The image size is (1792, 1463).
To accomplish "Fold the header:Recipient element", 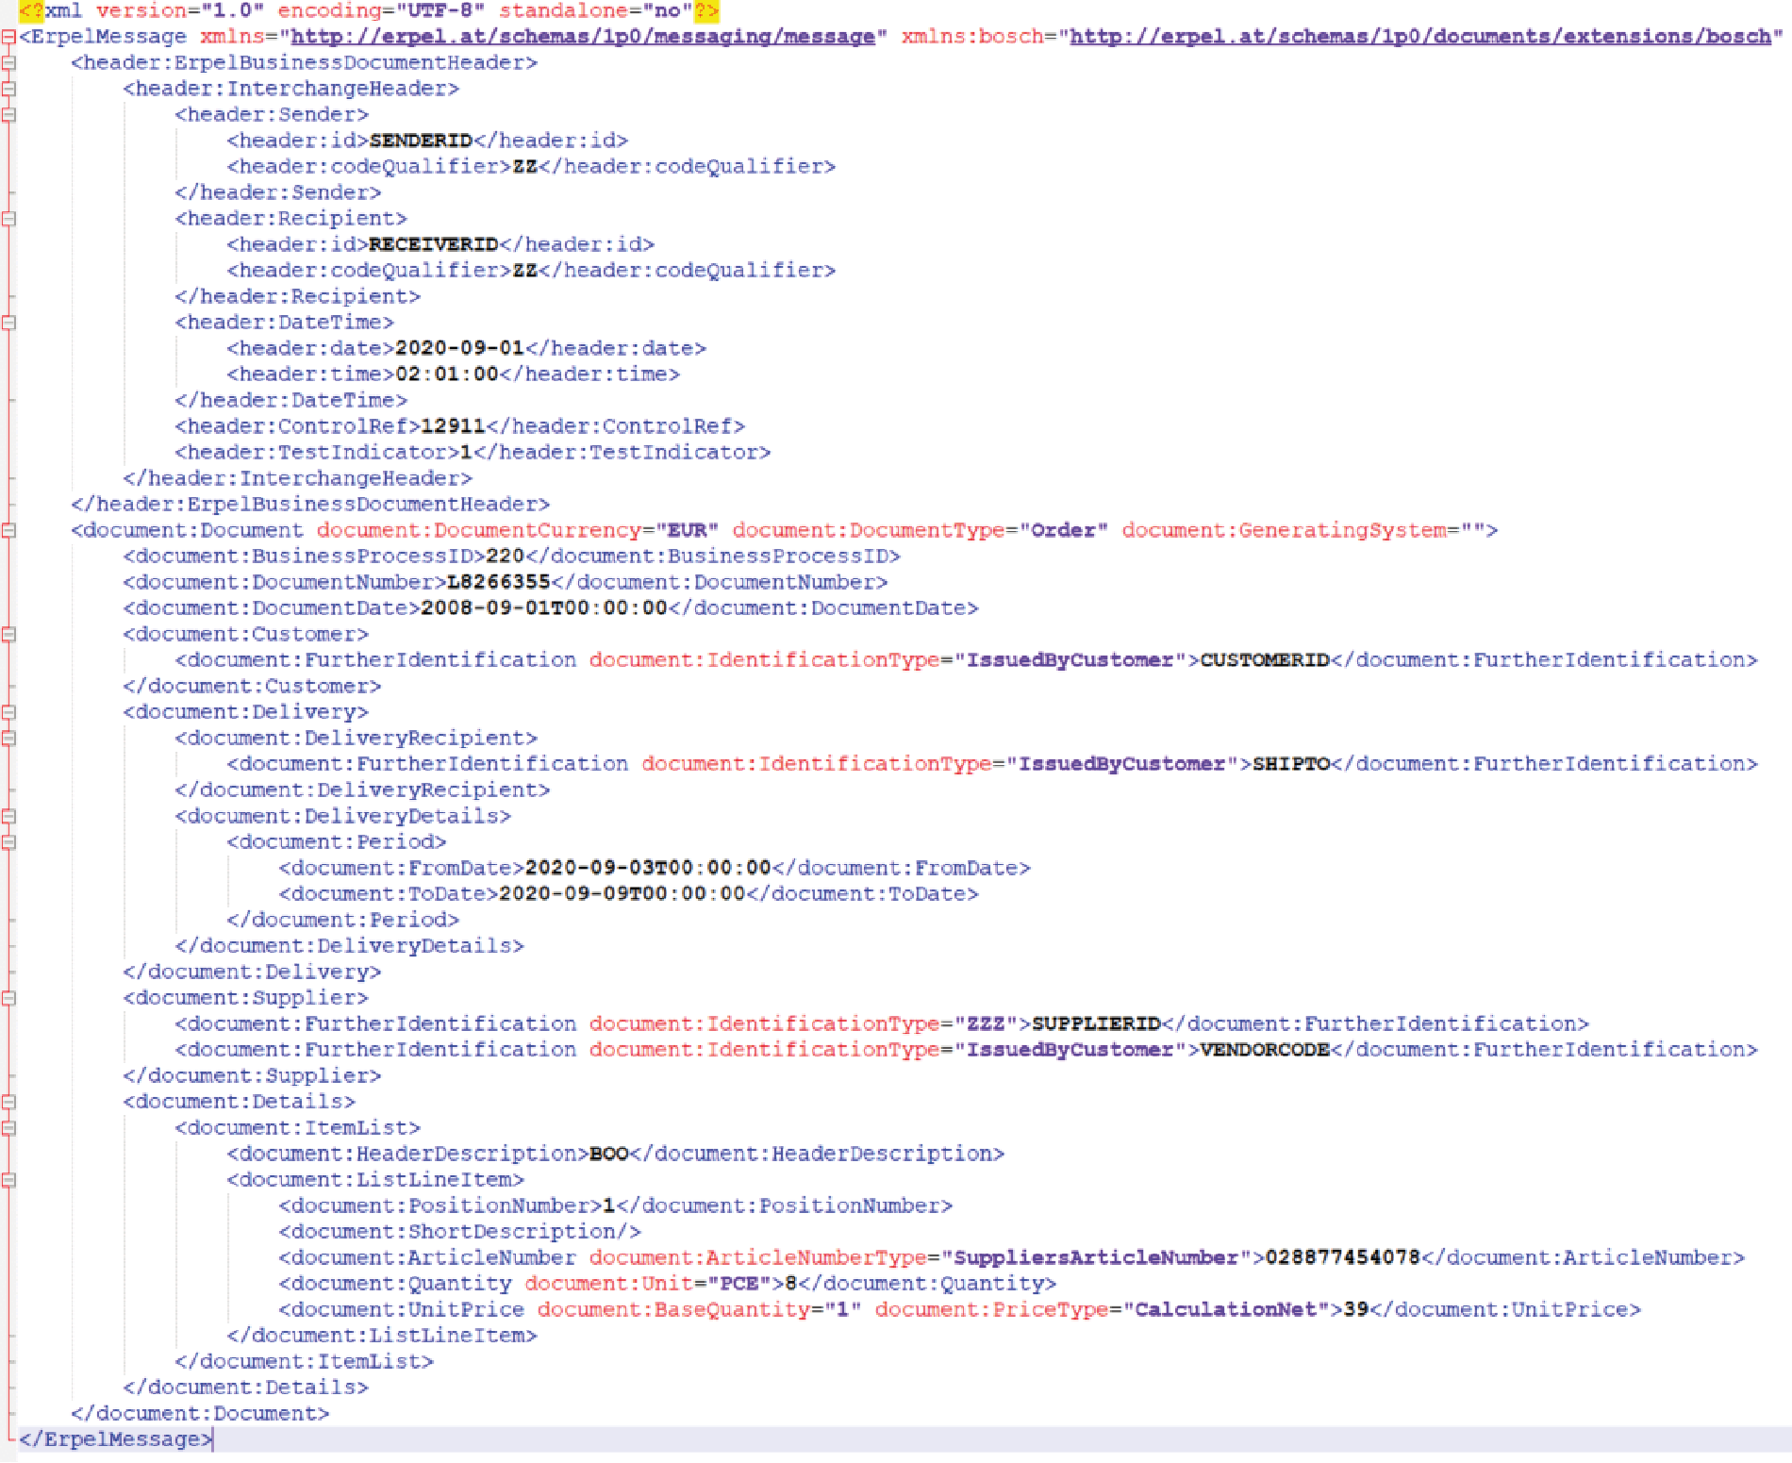I will tap(8, 219).
